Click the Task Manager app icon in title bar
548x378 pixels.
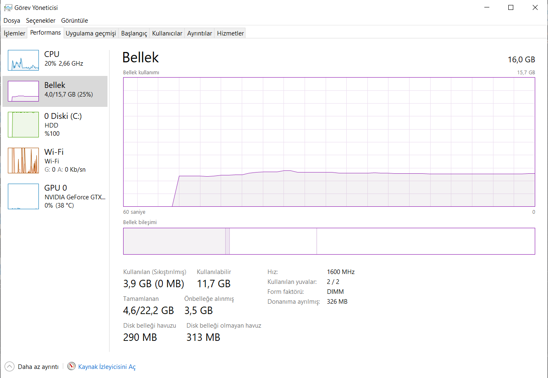click(8, 7)
